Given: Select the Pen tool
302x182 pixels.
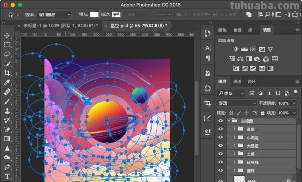Looking at the screenshot, I should coord(7,167).
